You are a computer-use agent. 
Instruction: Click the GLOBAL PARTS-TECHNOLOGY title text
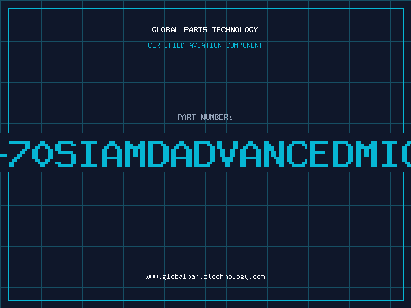click(x=205, y=30)
